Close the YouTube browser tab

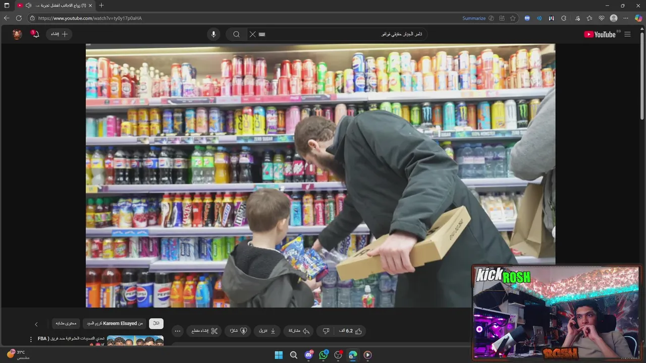click(90, 6)
